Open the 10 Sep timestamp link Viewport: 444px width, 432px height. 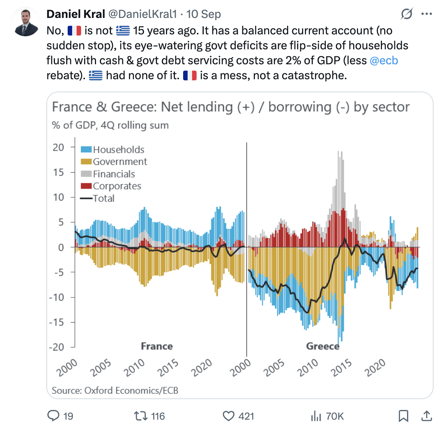203,14
